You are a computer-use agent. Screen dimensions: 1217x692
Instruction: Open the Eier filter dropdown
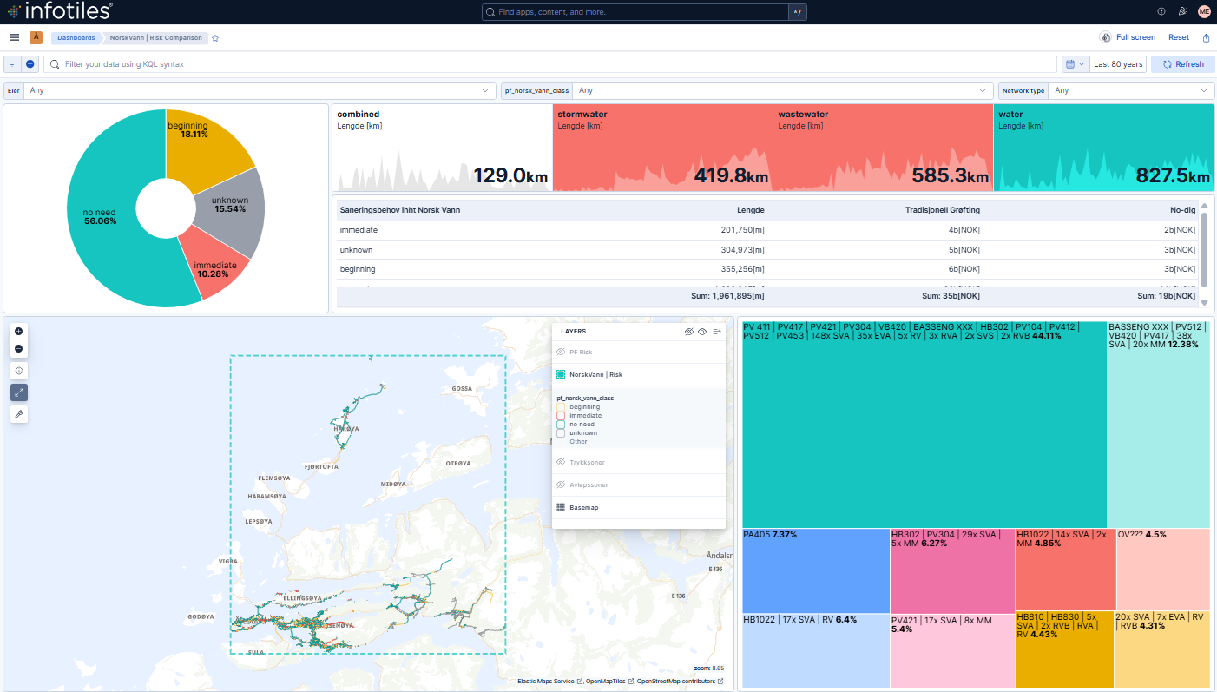tap(260, 90)
